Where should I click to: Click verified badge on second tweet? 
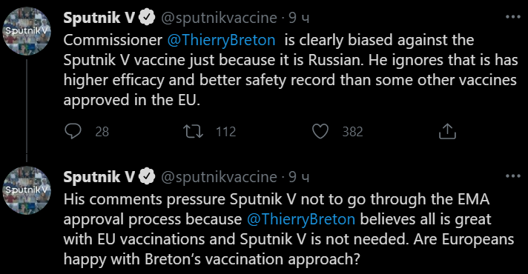tap(147, 176)
